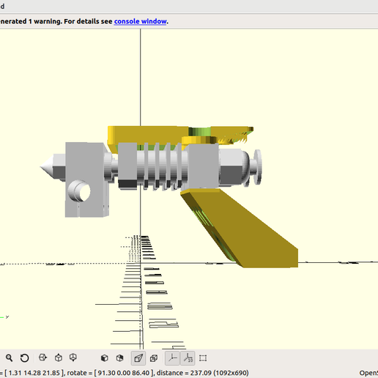This screenshot has height=378, width=378.
Task: Toggle scale markers on the axes
Action: tap(188, 358)
